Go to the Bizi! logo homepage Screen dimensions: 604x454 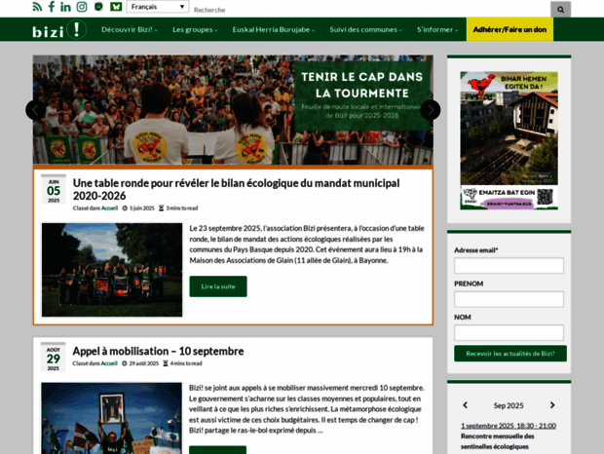point(59,30)
